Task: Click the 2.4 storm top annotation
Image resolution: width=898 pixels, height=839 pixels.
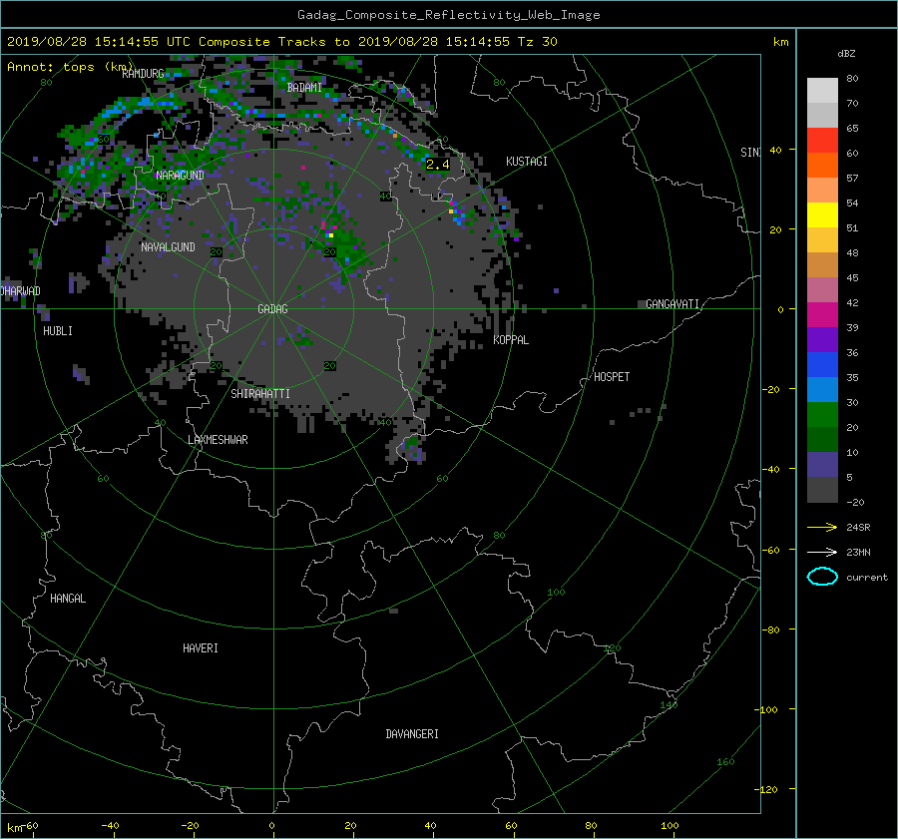Action: [438, 165]
